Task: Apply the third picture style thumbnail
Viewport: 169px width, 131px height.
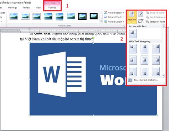Action: click(x=37, y=16)
